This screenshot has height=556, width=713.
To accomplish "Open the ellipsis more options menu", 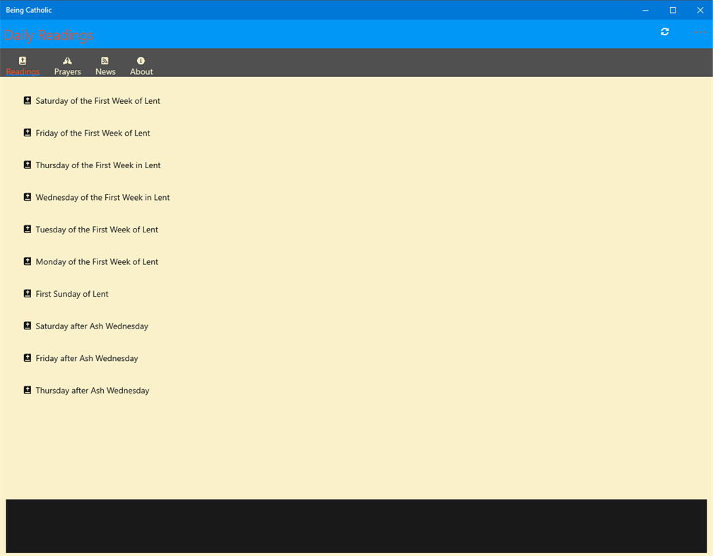I will click(699, 32).
